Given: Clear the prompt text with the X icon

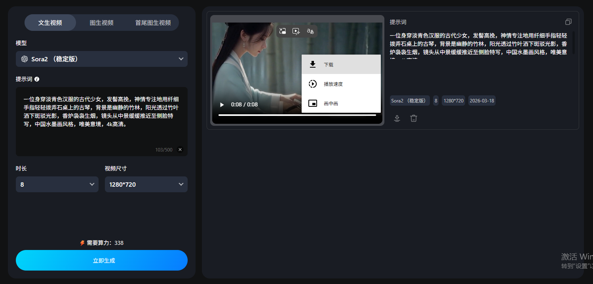Looking at the screenshot, I should pos(180,150).
